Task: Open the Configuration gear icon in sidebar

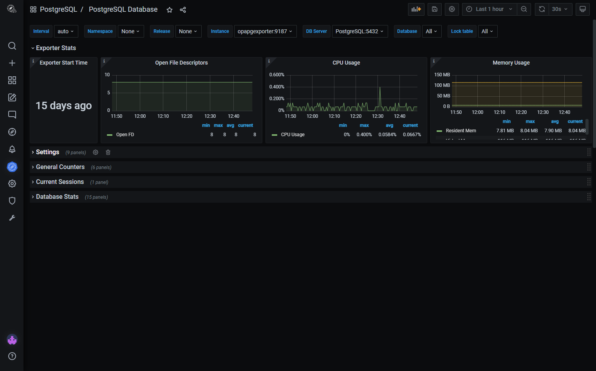Action: [x=12, y=184]
